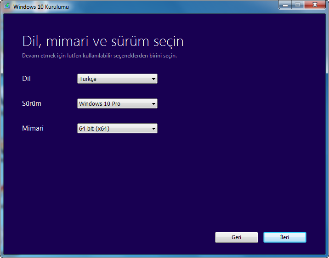Open the Mimari dropdown showing 64-bit (x64)
Image resolution: width=329 pixels, height=258 pixels.
[x=117, y=128]
